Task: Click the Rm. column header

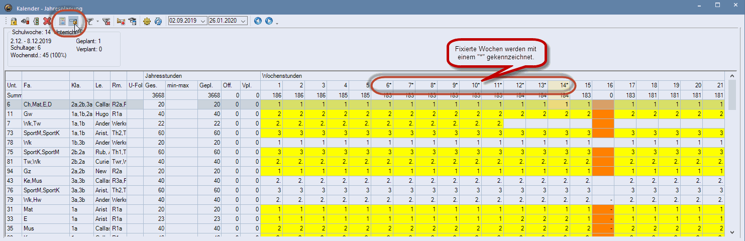Action: 119,85
